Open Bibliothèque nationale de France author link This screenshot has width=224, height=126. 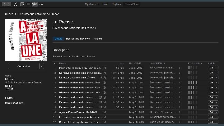click(74, 28)
